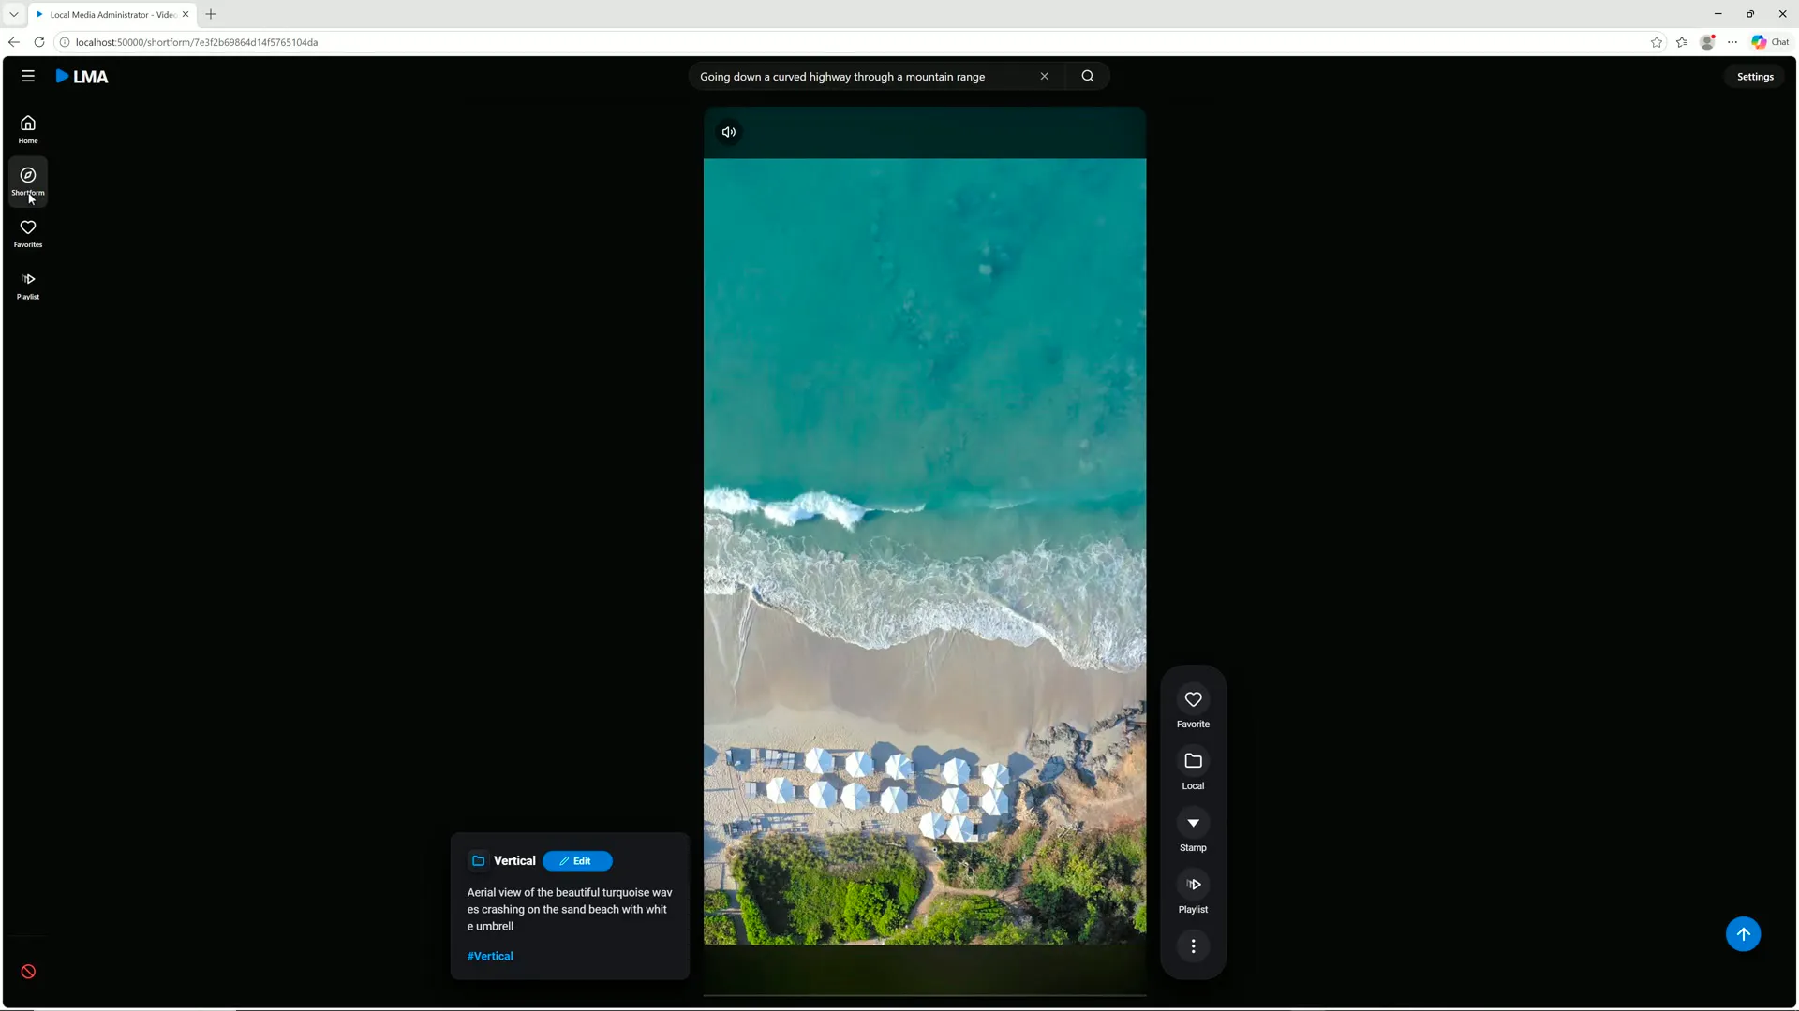Click the beach video to pause playback
1799x1011 pixels.
(925, 552)
